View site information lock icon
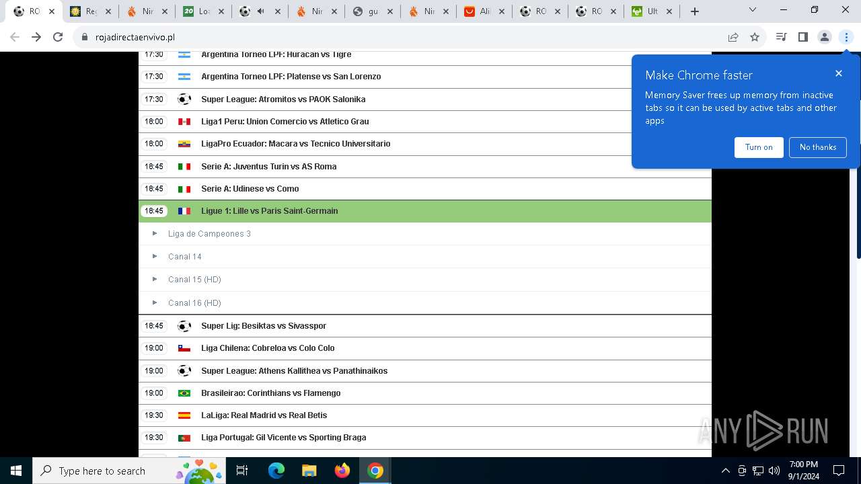The height and width of the screenshot is (484, 861). (84, 37)
